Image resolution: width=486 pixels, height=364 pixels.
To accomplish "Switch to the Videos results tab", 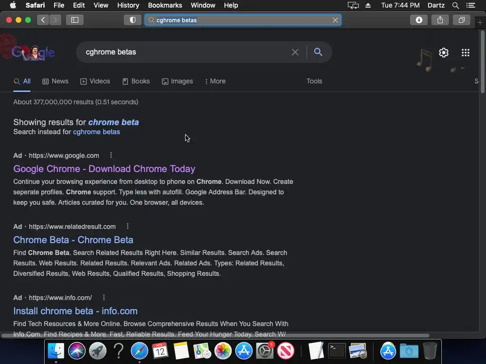I will 95,81.
